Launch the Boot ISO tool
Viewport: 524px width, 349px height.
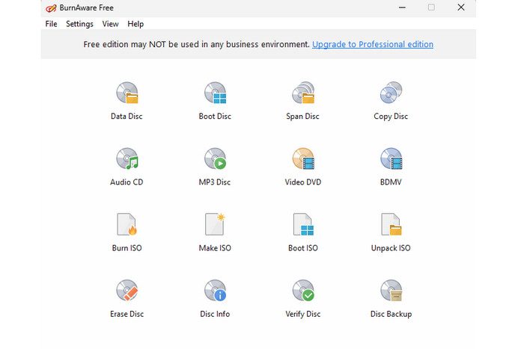(302, 225)
